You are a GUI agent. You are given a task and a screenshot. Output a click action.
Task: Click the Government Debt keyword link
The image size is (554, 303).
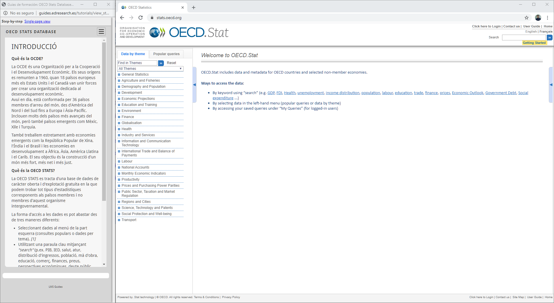coord(501,93)
